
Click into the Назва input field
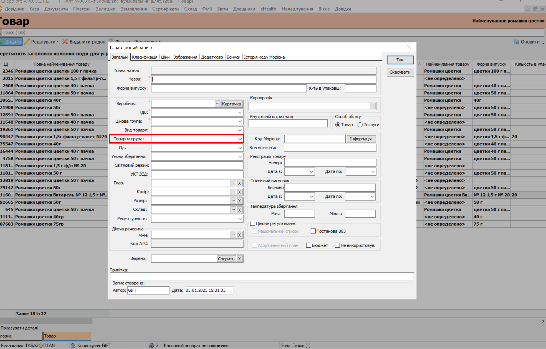pos(263,79)
